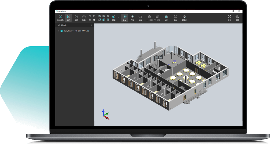
Task: Expand the rvt-2022-11-10-0554997602 tree node
Action: (x=59, y=31)
